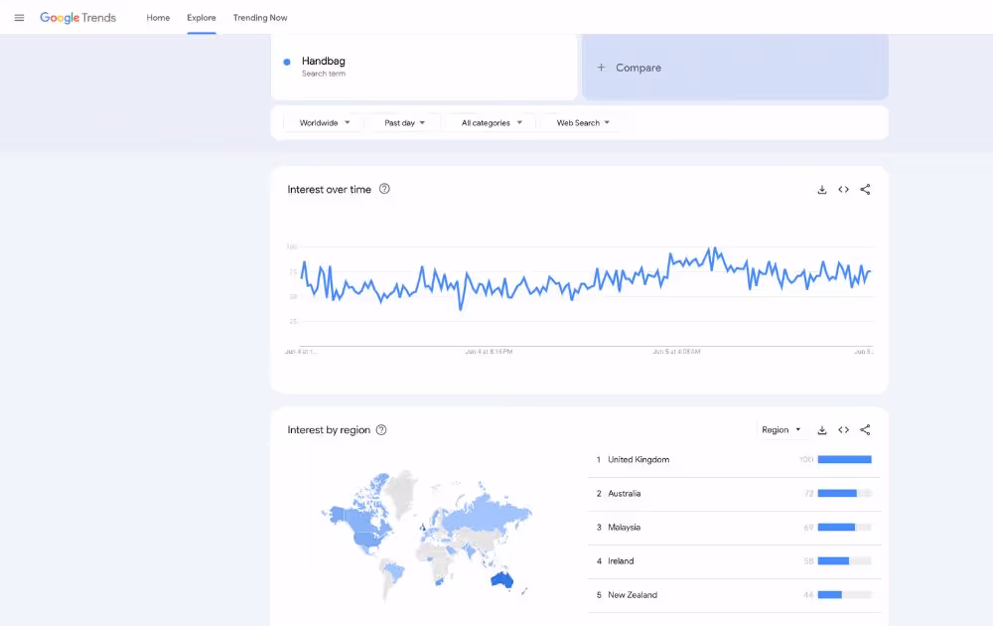Click the Malaysia interest bar
This screenshot has height=626, width=993.
point(844,528)
